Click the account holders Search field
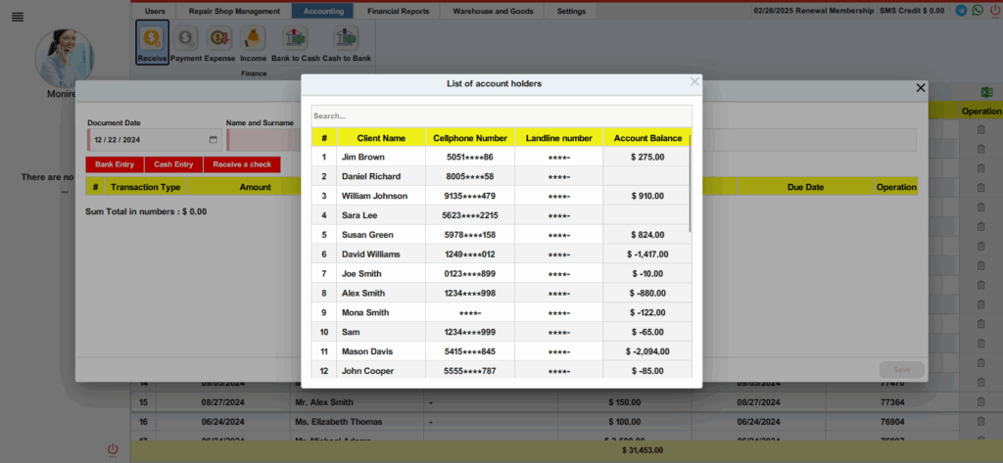Viewport: 1003px width, 463px height. [x=501, y=116]
